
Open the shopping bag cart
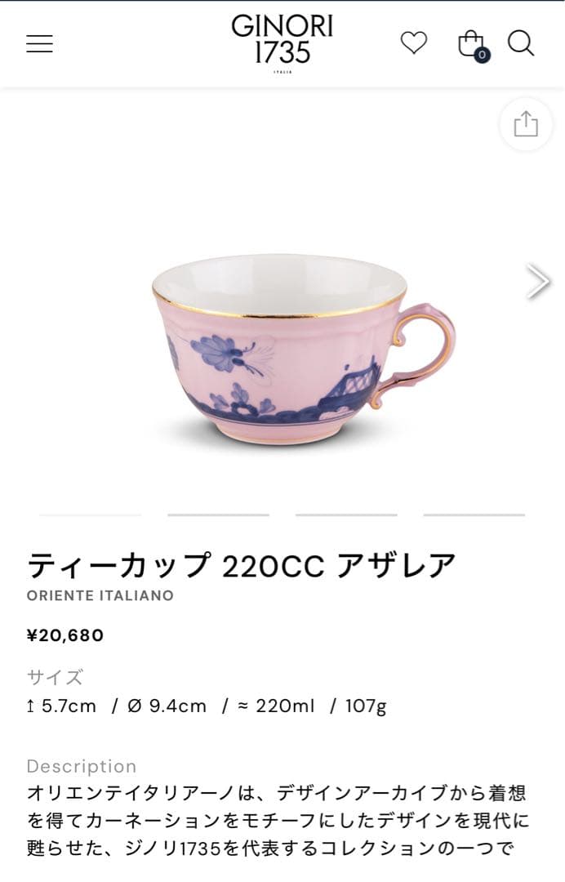[x=470, y=43]
